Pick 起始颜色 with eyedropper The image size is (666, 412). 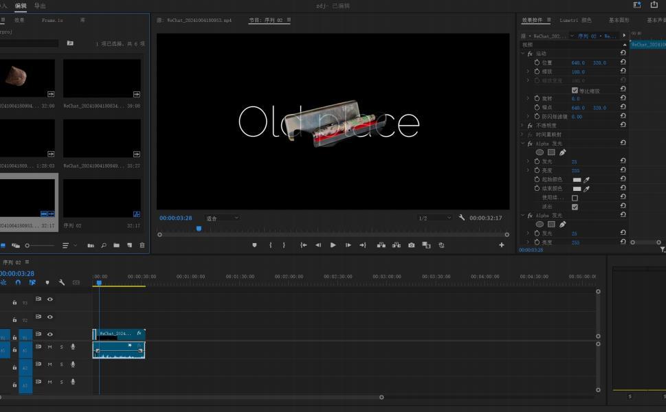586,180
